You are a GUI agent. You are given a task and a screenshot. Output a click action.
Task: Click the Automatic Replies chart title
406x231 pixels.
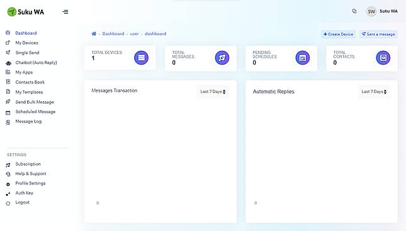pyautogui.click(x=273, y=92)
